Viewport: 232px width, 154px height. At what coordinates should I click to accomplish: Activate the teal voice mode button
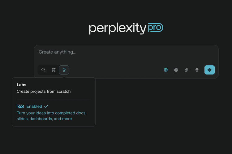(x=209, y=70)
